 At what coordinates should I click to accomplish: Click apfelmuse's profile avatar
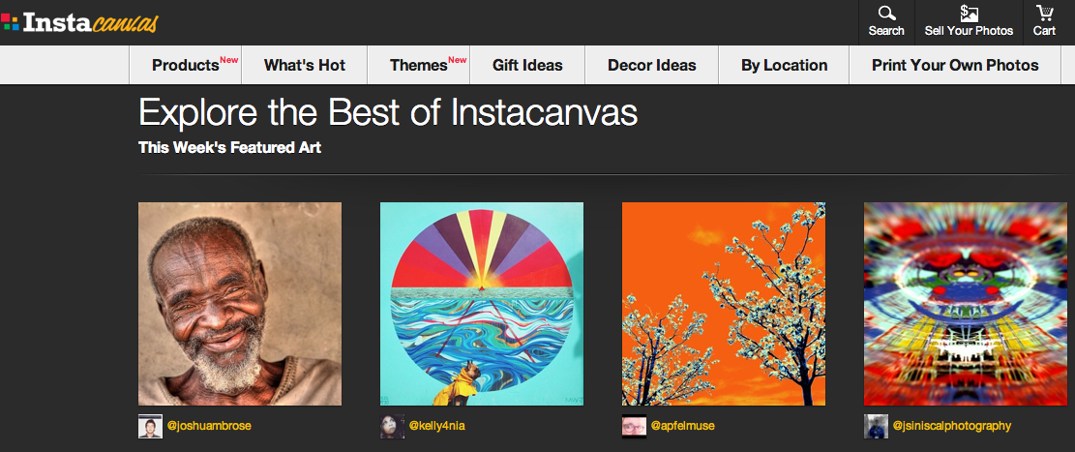[x=634, y=426]
